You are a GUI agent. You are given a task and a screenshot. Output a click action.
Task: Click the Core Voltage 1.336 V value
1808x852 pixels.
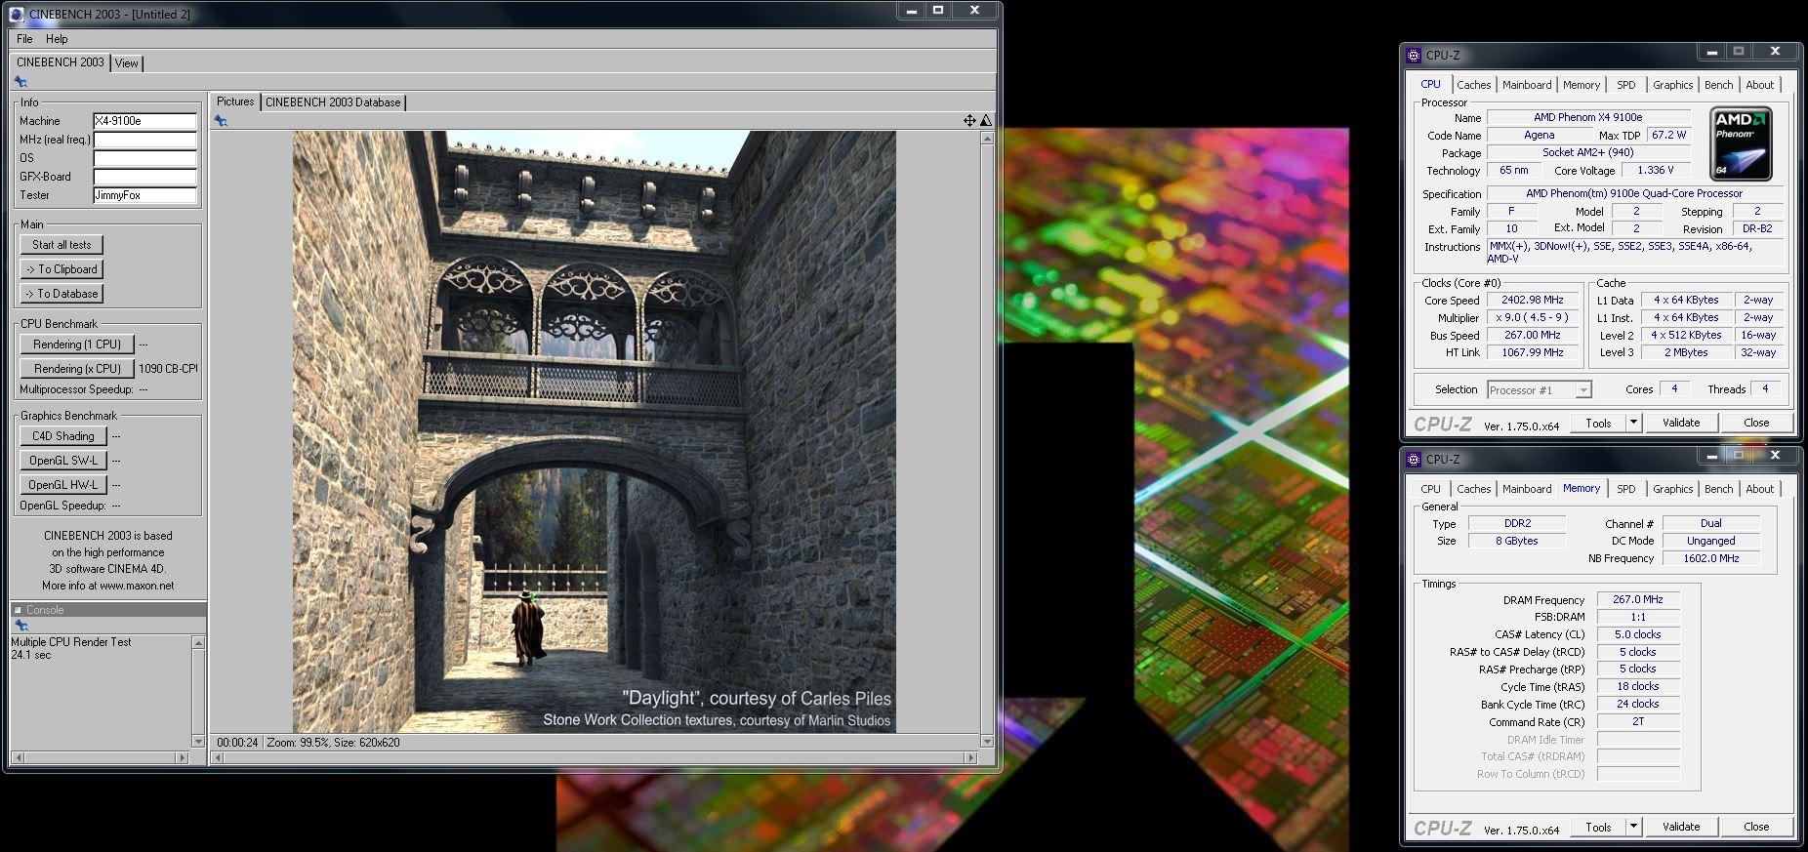tap(1655, 170)
